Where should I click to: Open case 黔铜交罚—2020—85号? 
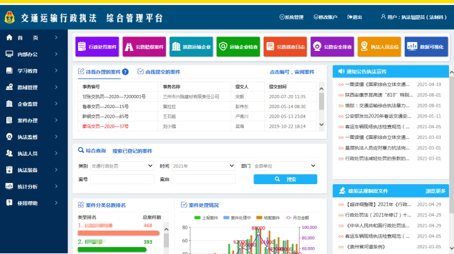pyautogui.click(x=105, y=116)
